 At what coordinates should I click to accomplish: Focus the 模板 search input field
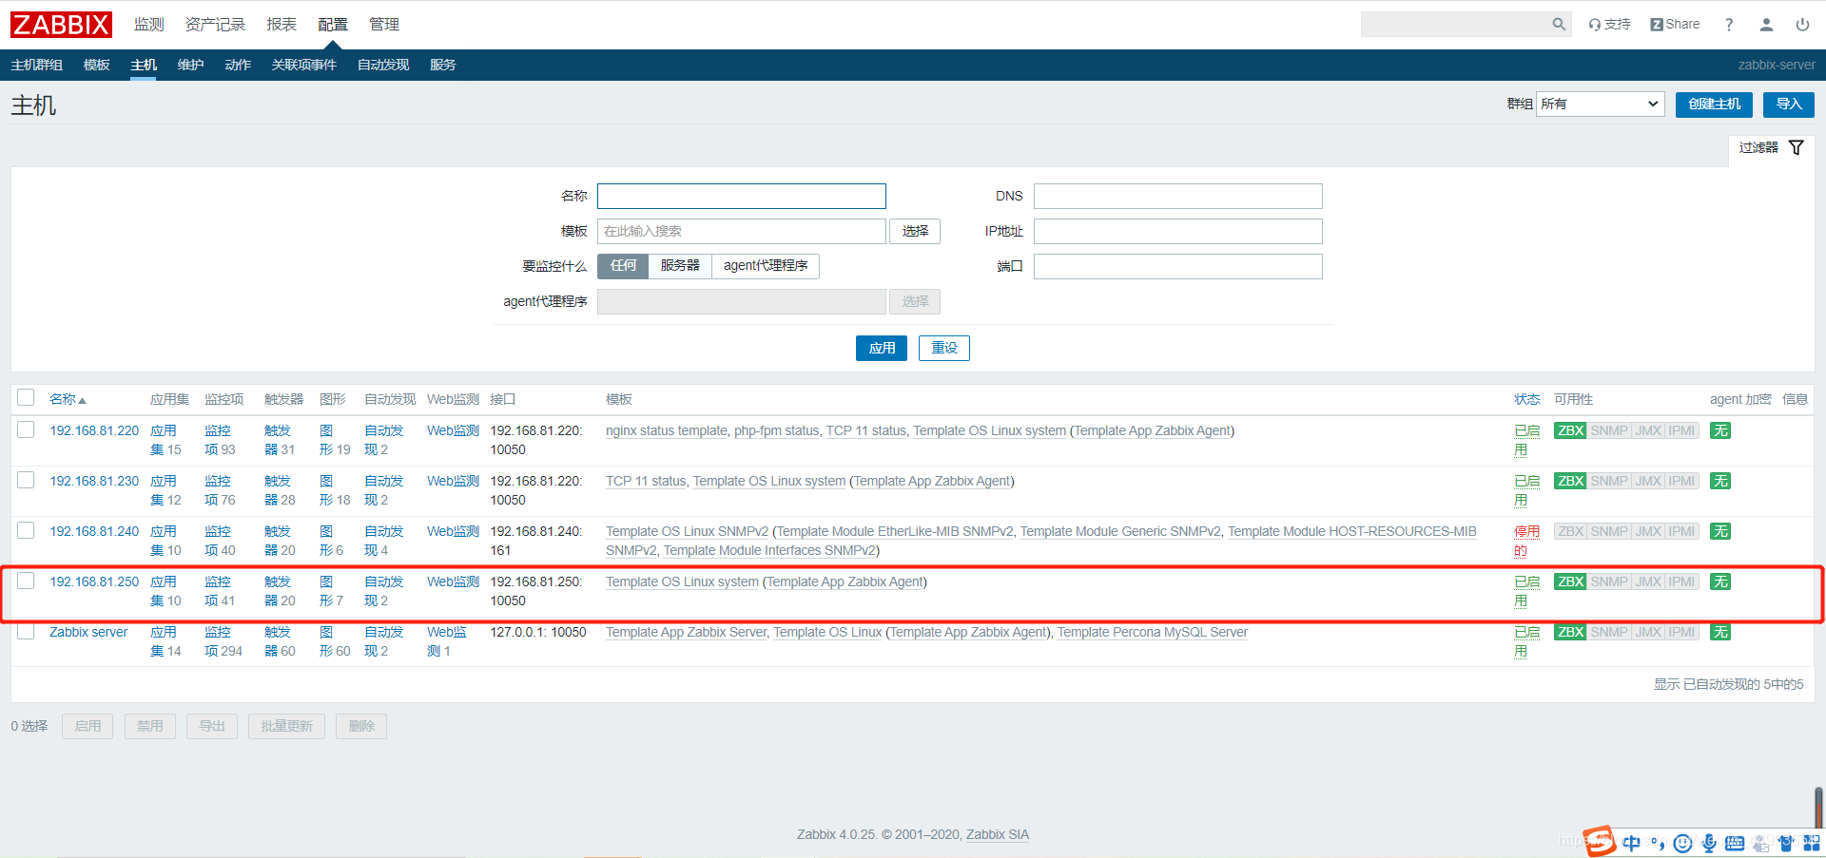(742, 231)
